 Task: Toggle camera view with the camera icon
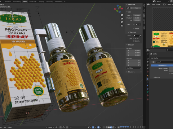pyautogui.click(x=122, y=22)
